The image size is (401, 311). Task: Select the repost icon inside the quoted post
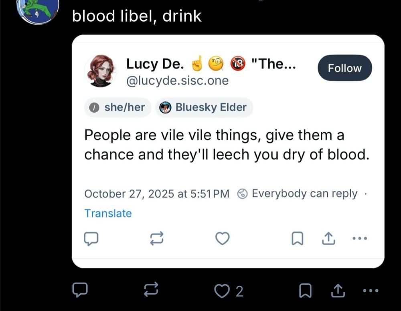pos(157,238)
